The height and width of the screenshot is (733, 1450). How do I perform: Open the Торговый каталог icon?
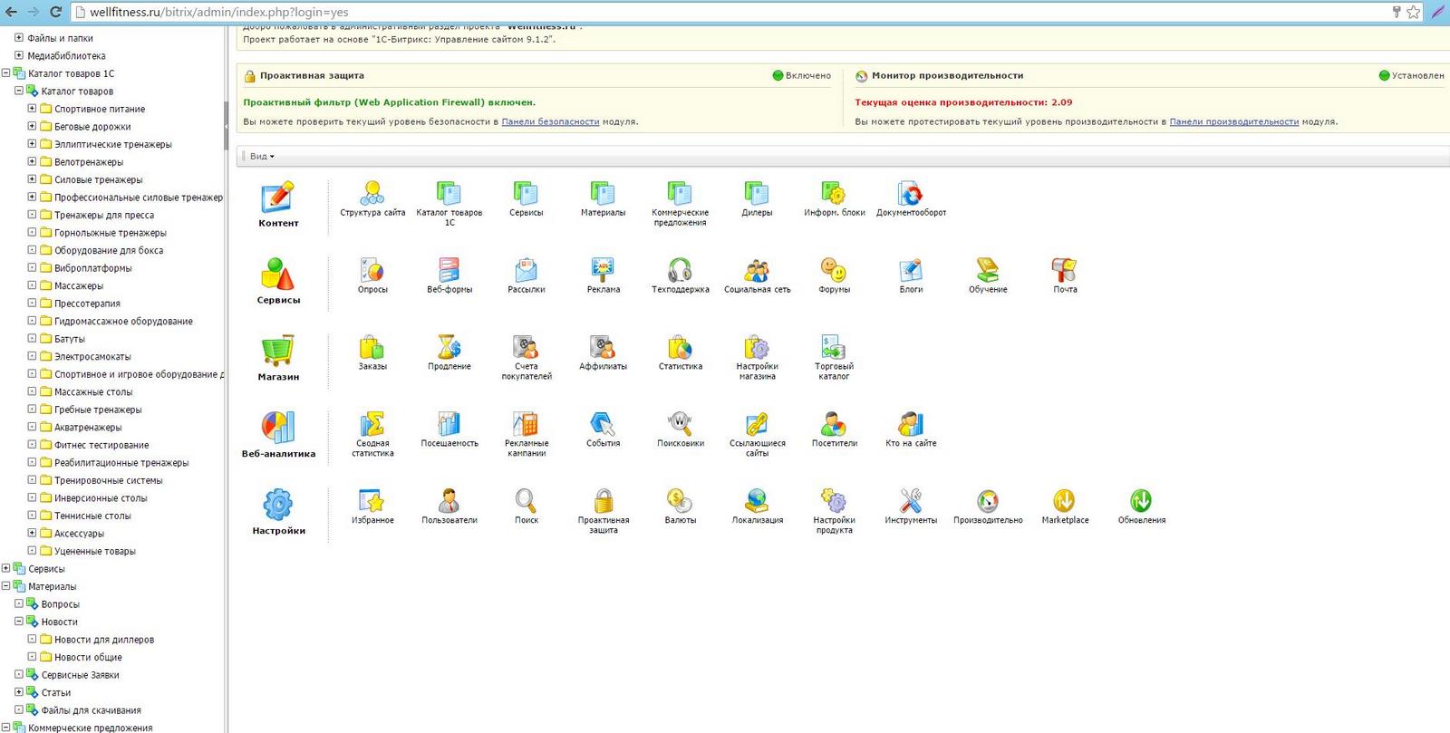[834, 347]
